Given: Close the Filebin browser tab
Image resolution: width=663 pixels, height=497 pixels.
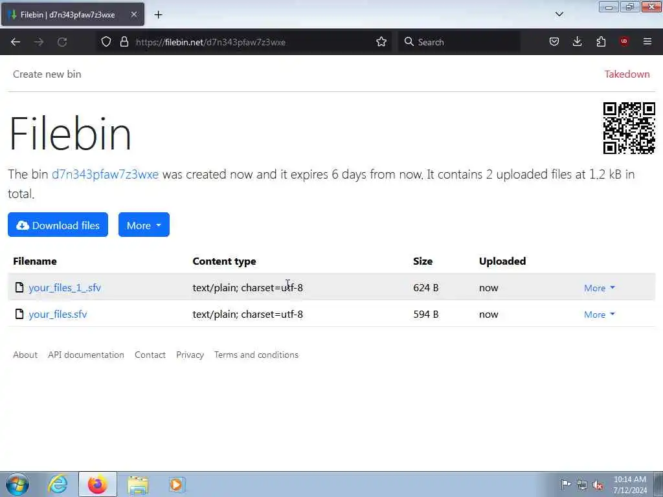Looking at the screenshot, I should (x=133, y=14).
